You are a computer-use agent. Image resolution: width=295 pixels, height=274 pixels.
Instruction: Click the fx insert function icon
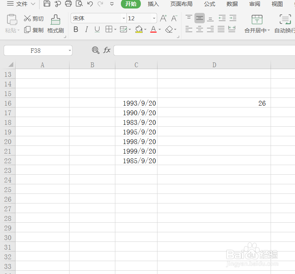click(107, 50)
